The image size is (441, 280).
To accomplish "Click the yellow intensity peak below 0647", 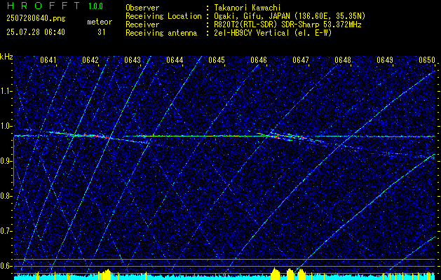I will [301, 274].
